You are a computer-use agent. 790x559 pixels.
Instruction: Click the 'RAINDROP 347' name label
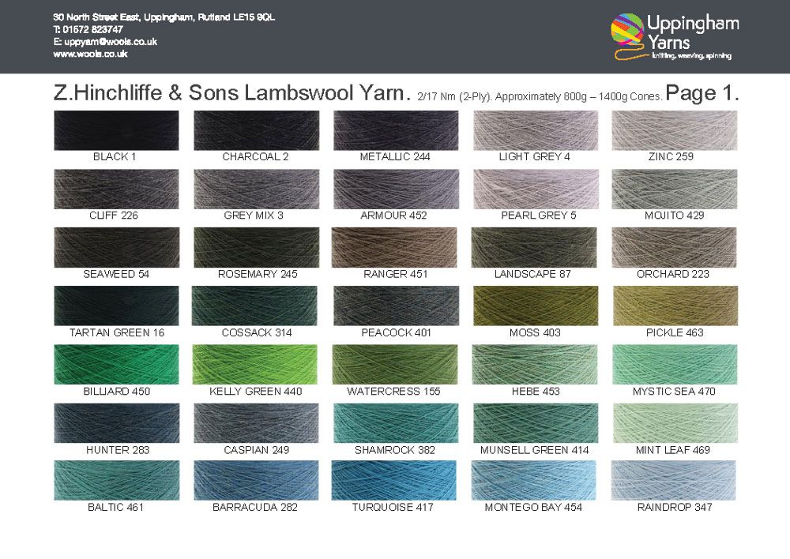675,507
